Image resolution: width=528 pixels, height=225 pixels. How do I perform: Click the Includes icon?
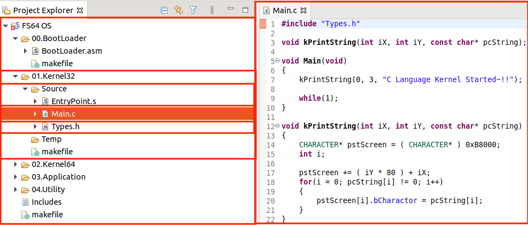coord(25,202)
